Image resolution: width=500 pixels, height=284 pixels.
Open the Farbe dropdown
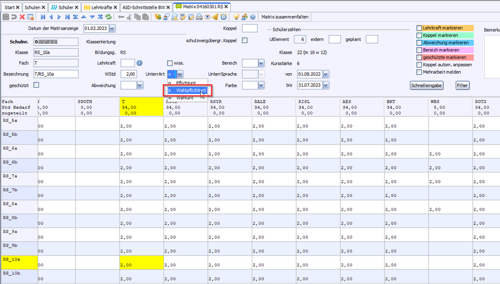[x=261, y=85]
